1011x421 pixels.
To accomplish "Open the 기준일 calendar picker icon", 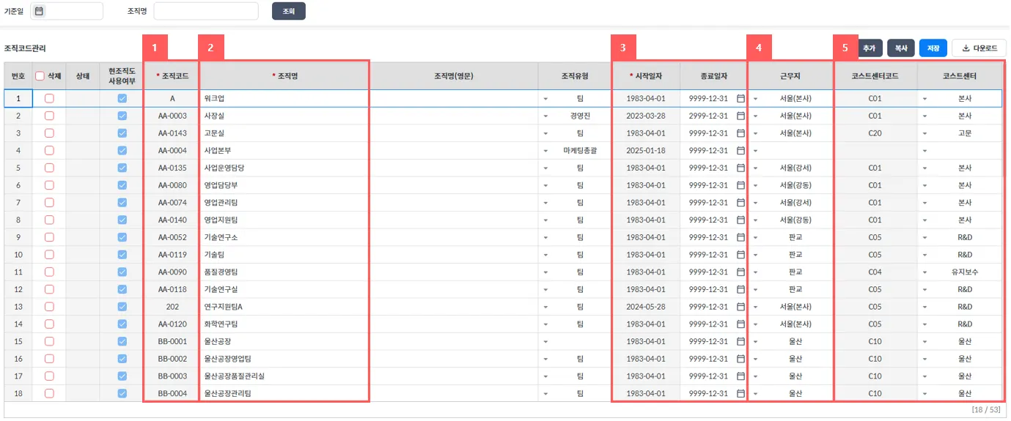I will [39, 11].
